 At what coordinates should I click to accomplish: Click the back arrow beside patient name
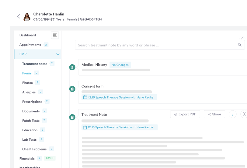click(19, 17)
